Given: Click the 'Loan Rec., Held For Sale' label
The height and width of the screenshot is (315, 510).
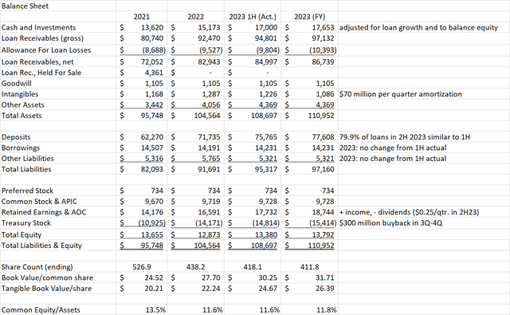Looking at the screenshot, I should click(x=41, y=73).
